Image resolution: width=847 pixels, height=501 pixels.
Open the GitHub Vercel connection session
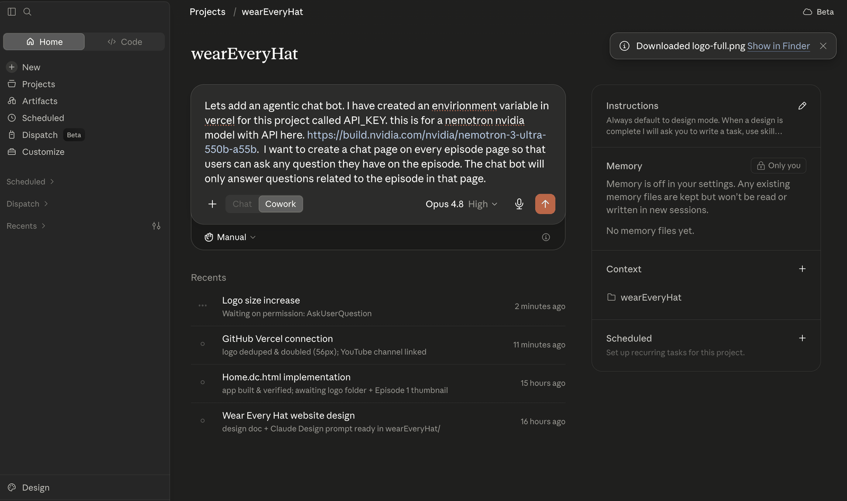pyautogui.click(x=378, y=345)
